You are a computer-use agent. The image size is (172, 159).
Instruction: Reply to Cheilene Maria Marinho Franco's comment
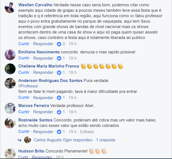point(43,72)
